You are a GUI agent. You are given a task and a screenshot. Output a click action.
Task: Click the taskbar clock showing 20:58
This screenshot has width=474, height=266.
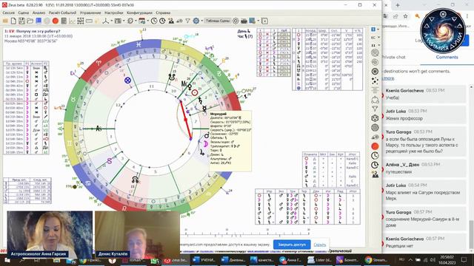coord(447,259)
